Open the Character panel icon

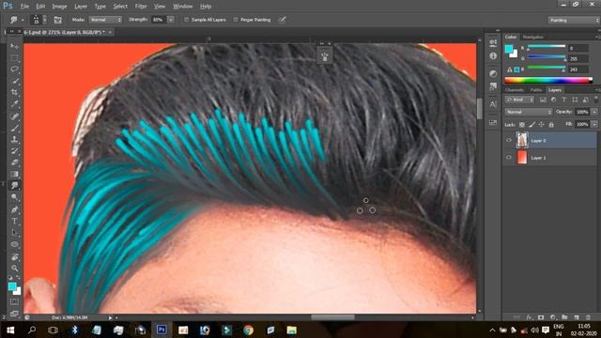[x=493, y=104]
